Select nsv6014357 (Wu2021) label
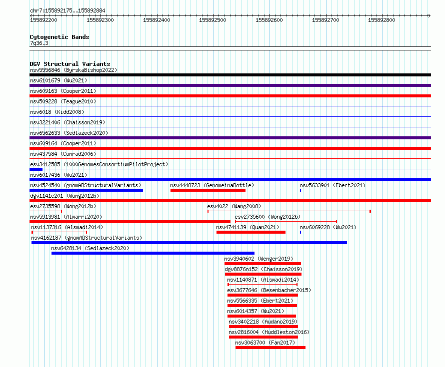The image size is (445, 367). [x=255, y=311]
